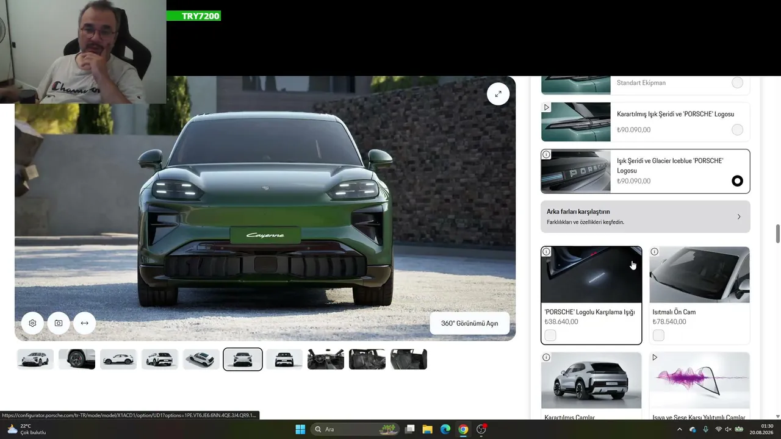Open info for Karartılmış Camlar

click(x=546, y=357)
